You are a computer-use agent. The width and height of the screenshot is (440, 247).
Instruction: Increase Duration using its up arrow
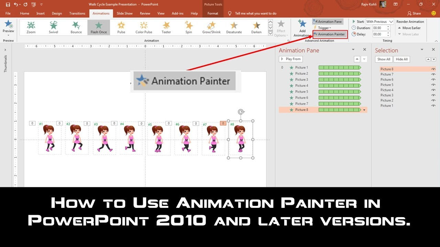coord(388,26)
